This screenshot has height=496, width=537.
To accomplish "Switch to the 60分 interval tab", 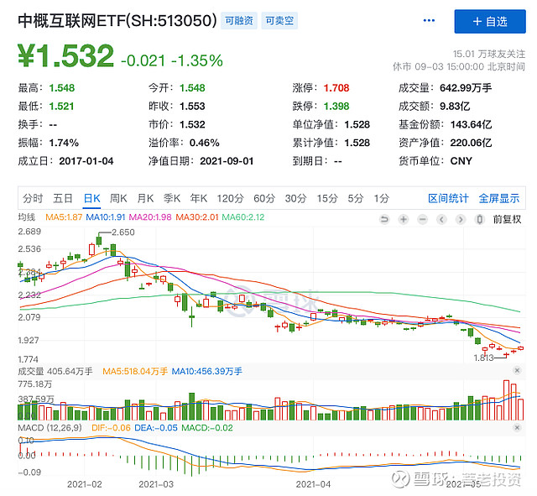I will pos(264,198).
